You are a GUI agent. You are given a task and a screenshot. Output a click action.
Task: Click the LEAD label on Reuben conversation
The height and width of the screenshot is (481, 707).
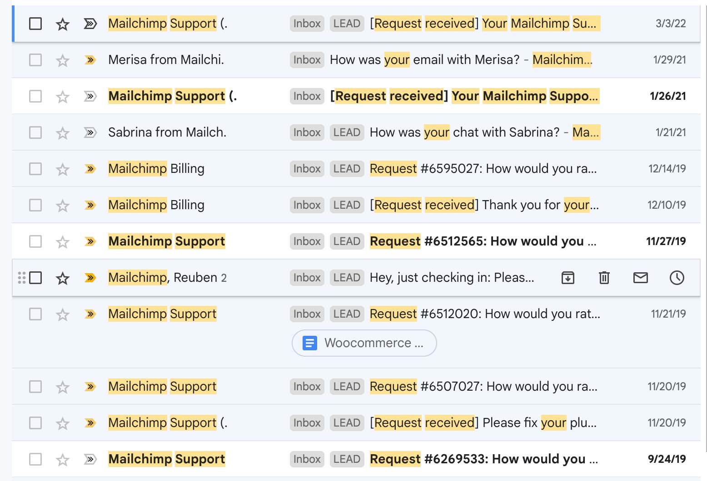pyautogui.click(x=347, y=278)
